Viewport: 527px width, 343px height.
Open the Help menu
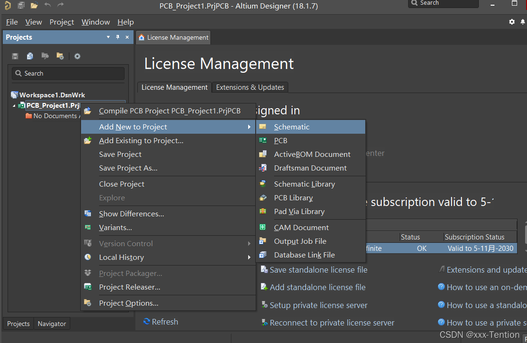pyautogui.click(x=125, y=22)
